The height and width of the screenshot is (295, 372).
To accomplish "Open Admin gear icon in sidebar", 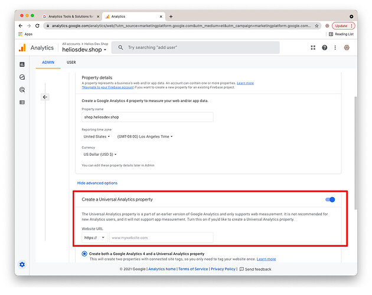I will (22, 264).
